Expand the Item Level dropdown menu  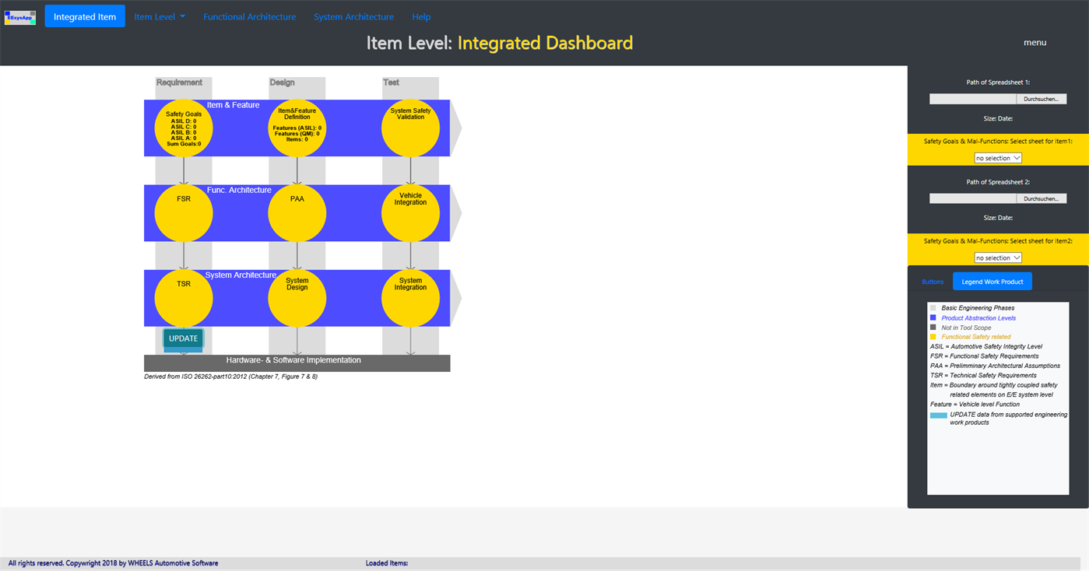click(x=160, y=16)
